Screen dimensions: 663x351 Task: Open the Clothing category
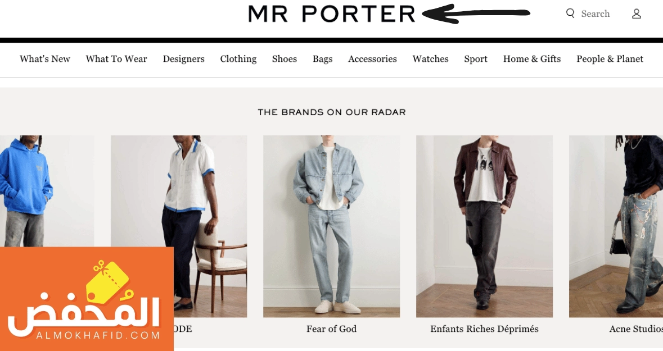pyautogui.click(x=238, y=59)
